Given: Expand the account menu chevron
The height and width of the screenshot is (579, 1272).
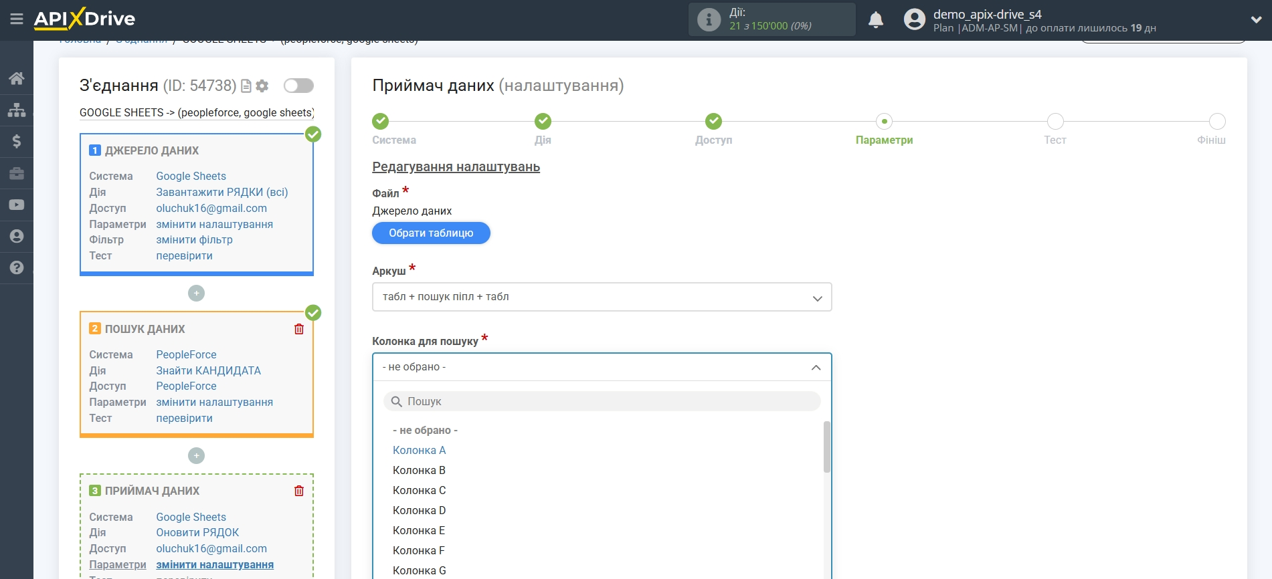Looking at the screenshot, I should pos(1256,20).
